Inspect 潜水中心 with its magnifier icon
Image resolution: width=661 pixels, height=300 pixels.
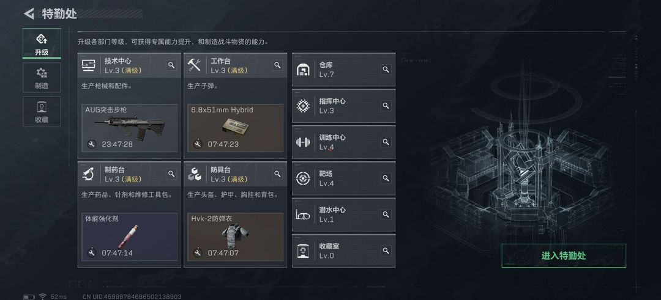click(x=386, y=214)
